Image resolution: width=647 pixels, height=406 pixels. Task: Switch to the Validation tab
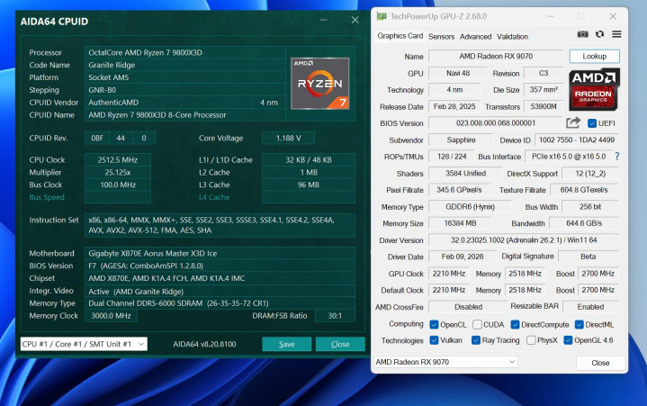tap(512, 37)
